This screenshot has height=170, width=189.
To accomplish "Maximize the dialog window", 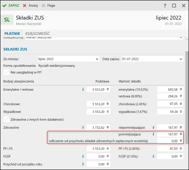I will click(x=174, y=6).
